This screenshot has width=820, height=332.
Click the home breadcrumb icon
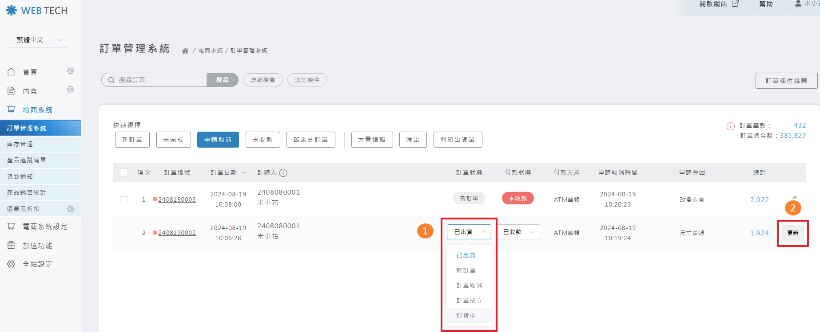coord(185,51)
